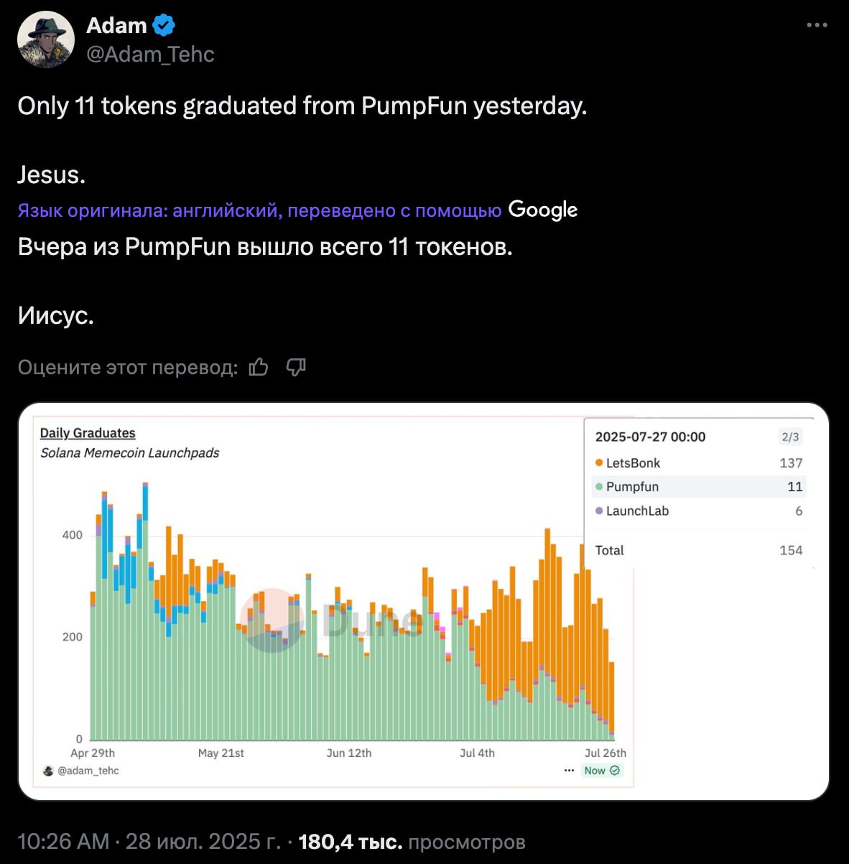849x864 pixels.
Task: Click the 10:26 AM tweet timestamp
Action: coord(63,841)
